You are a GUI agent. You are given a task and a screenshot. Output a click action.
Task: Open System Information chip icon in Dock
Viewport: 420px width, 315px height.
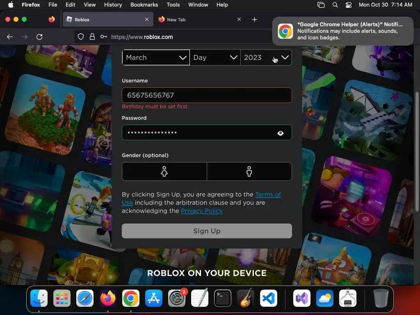[348, 298]
